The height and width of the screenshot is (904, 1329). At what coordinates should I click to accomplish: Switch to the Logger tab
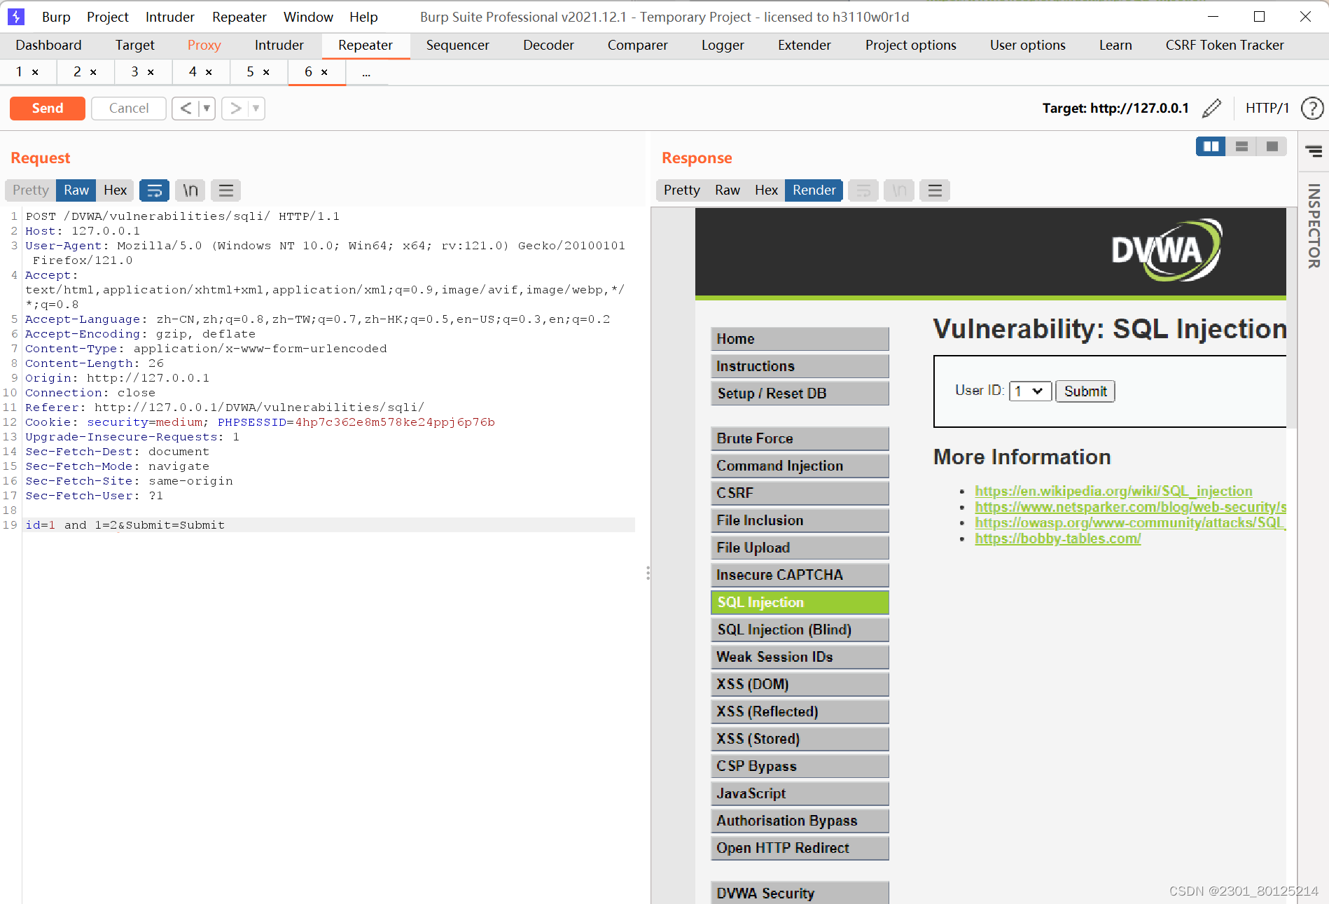(x=723, y=45)
